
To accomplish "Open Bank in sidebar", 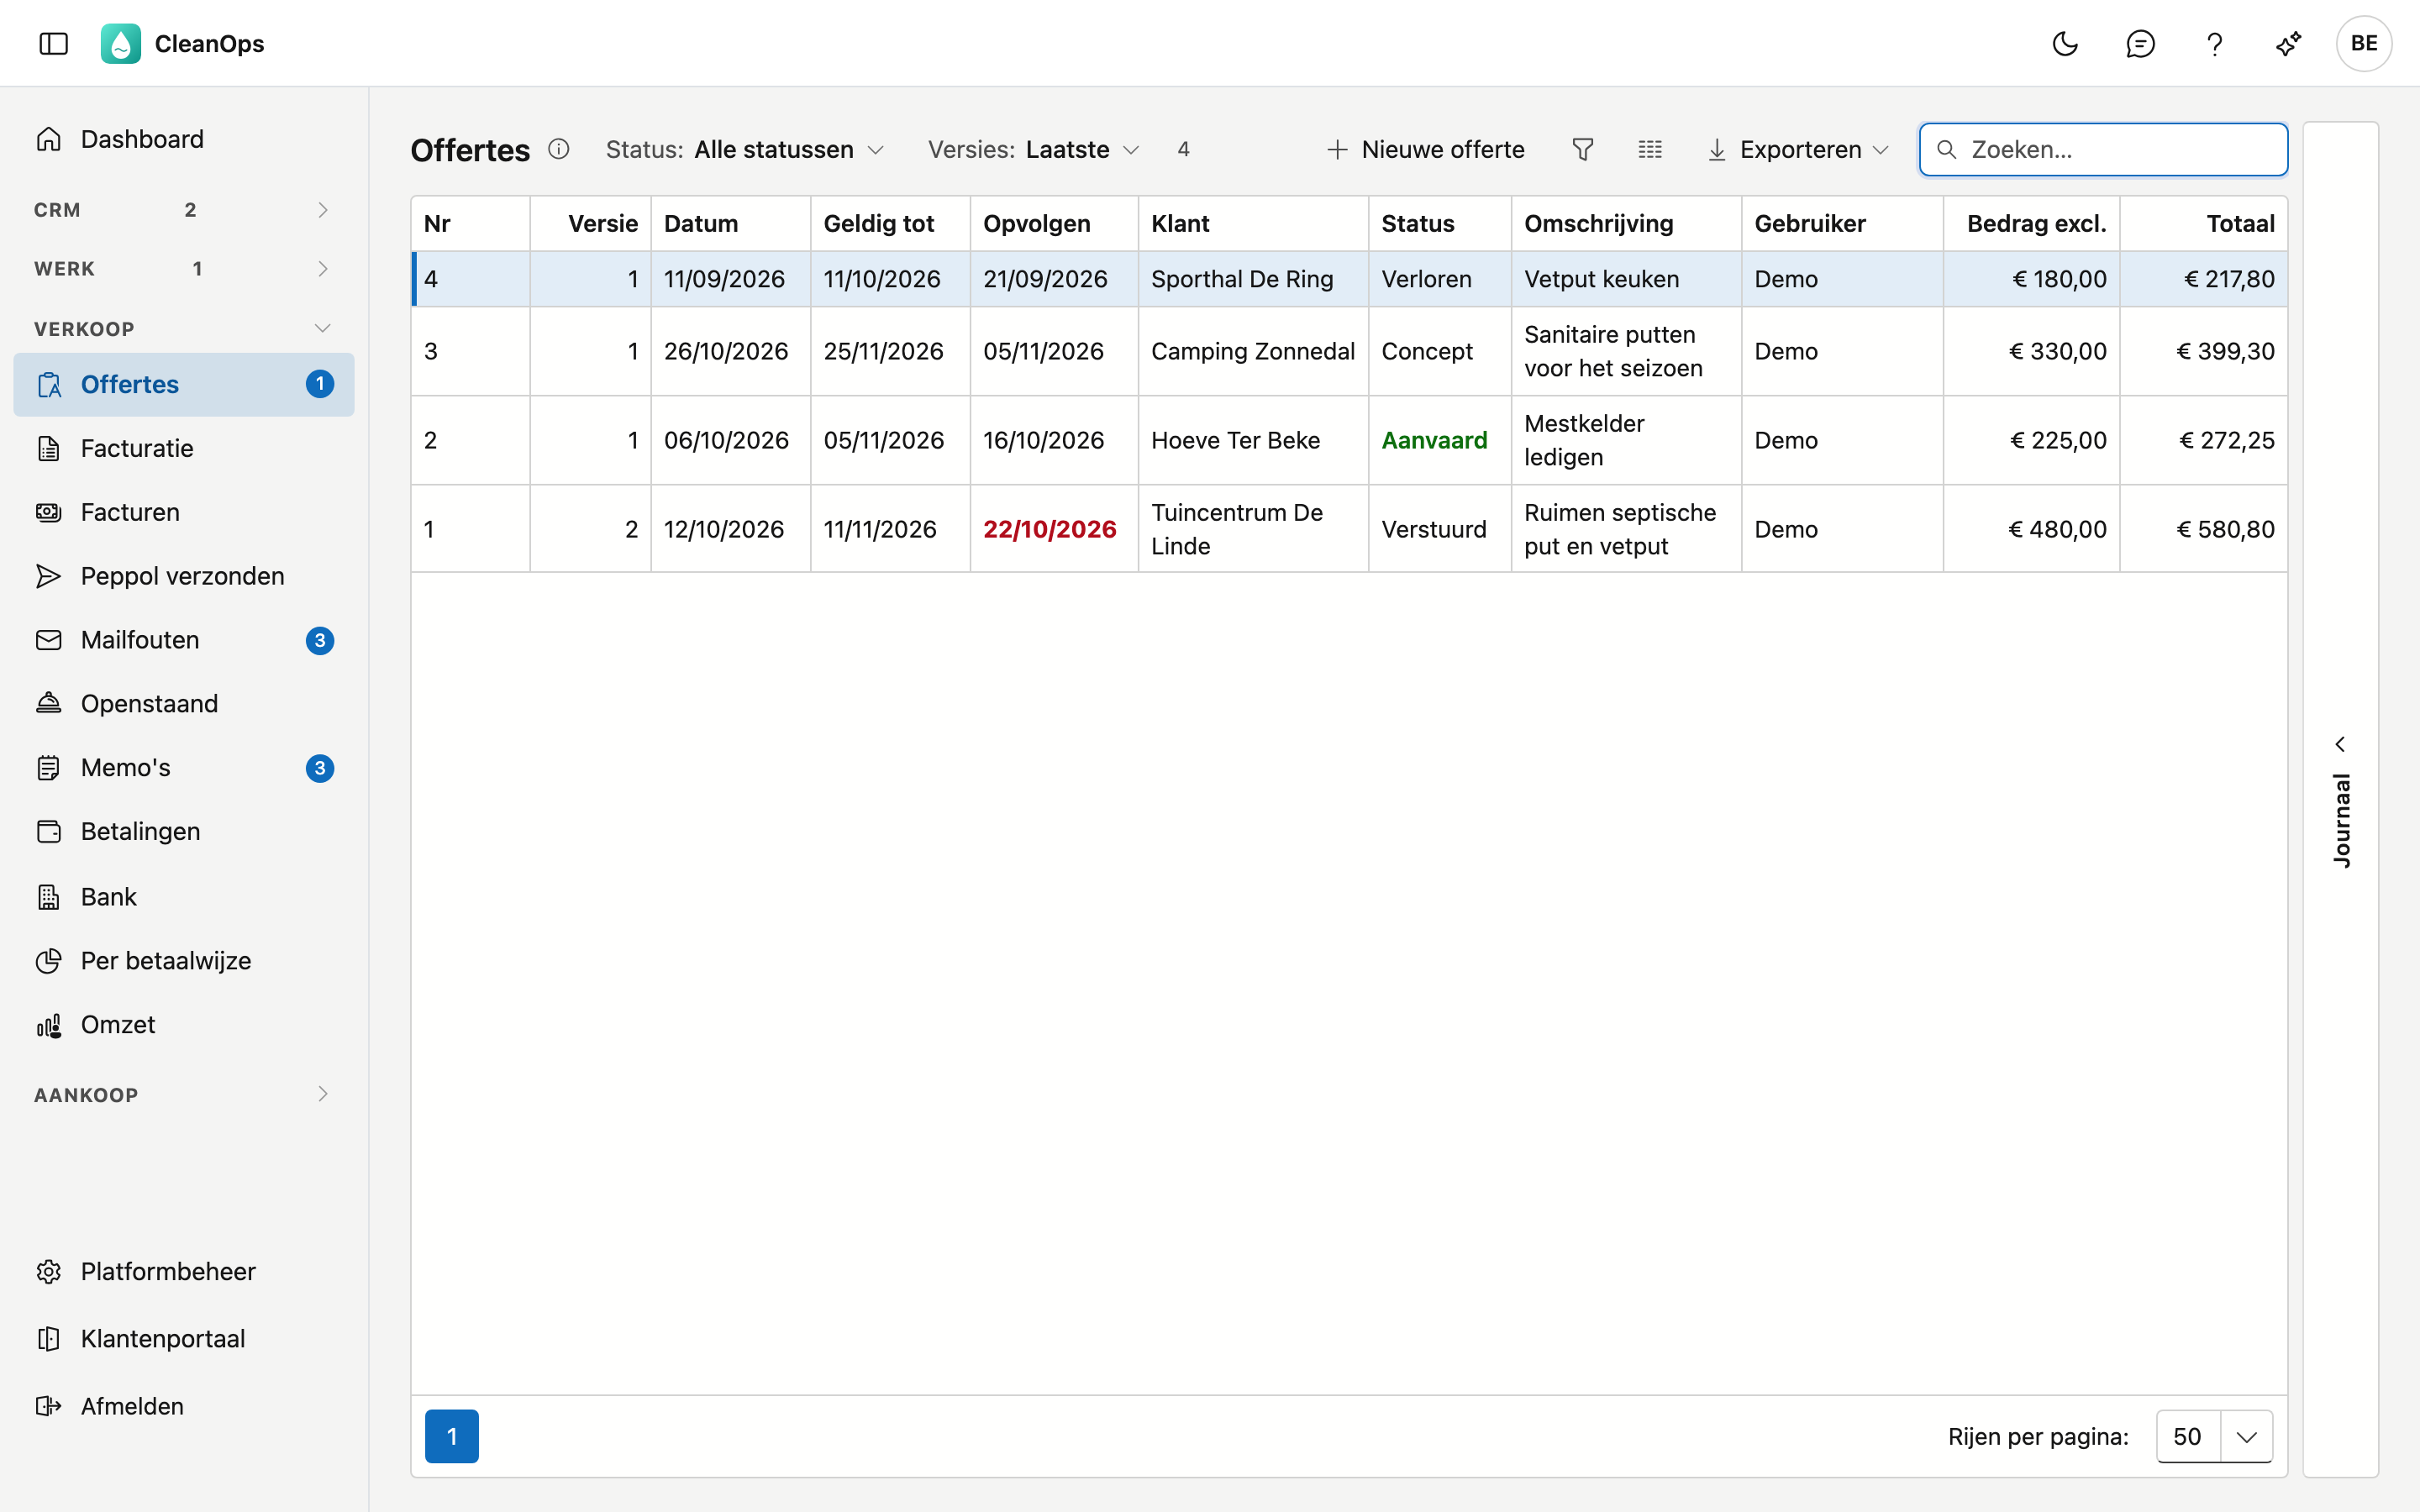I will pos(184,897).
